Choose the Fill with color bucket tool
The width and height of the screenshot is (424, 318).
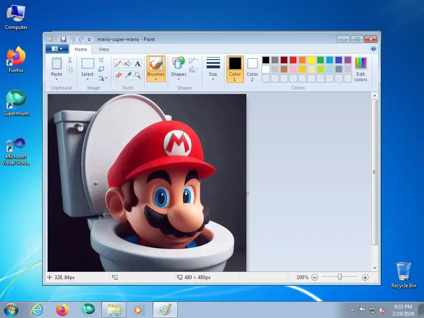(x=128, y=63)
